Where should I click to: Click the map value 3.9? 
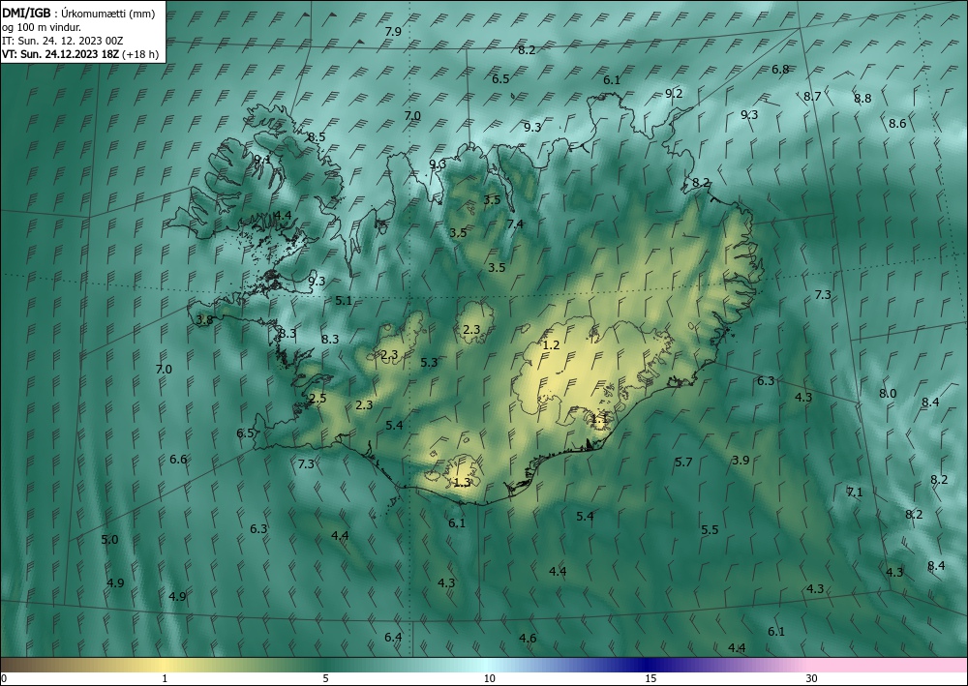(x=741, y=460)
